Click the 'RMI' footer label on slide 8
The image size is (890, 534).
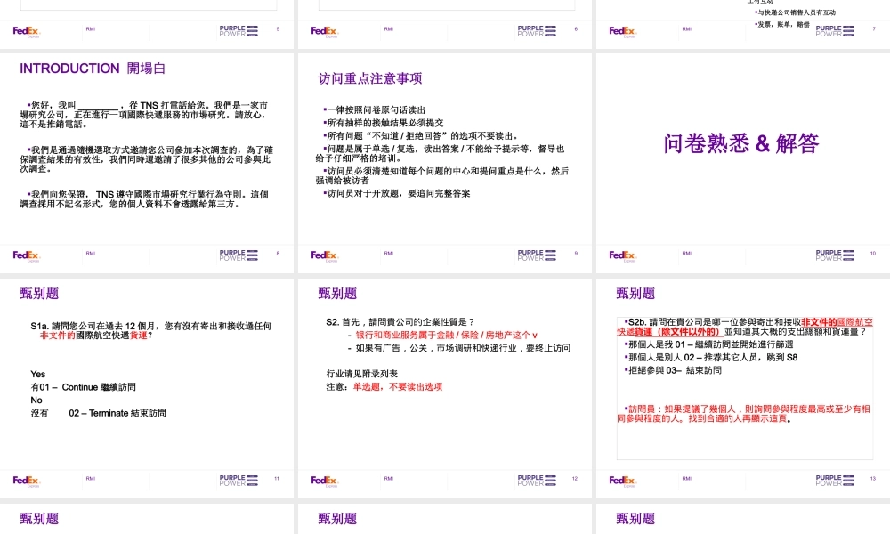[91, 253]
